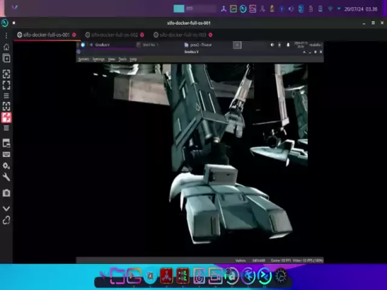Toggle the fullscreen icon at top of sidebar group
The image size is (387, 290).
[x=6, y=74]
